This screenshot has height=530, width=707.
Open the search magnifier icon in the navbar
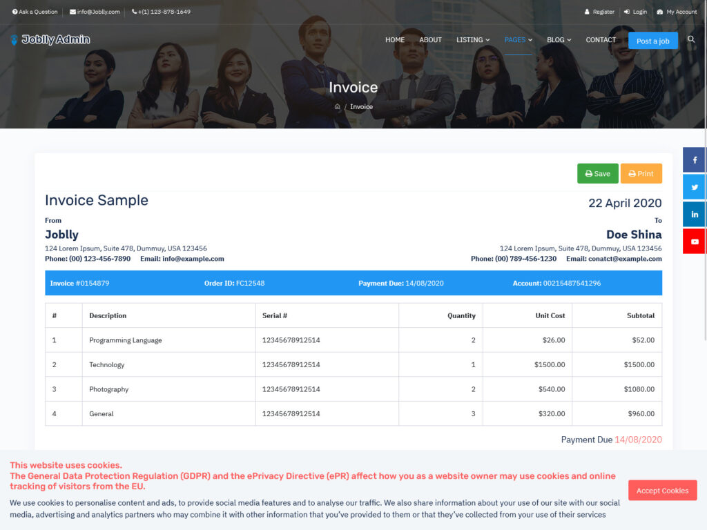[691, 40]
